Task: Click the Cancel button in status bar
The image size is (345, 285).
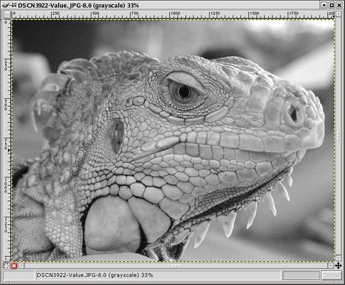Action: (x=331, y=276)
